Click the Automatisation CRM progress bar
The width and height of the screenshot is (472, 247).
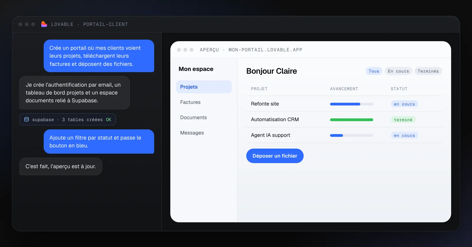point(351,120)
